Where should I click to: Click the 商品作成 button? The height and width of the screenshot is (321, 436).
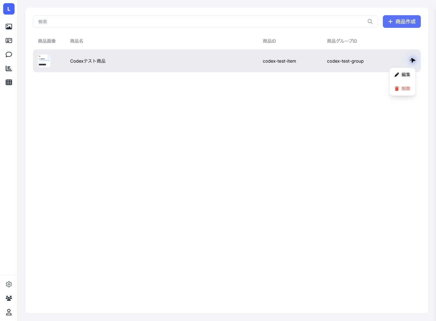pos(402,22)
